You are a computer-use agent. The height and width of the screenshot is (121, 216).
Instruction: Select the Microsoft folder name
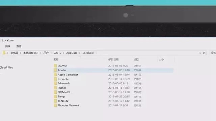pyautogui.click(x=64, y=83)
